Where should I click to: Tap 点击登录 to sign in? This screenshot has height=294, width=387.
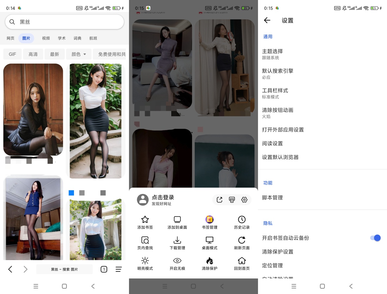[163, 197]
